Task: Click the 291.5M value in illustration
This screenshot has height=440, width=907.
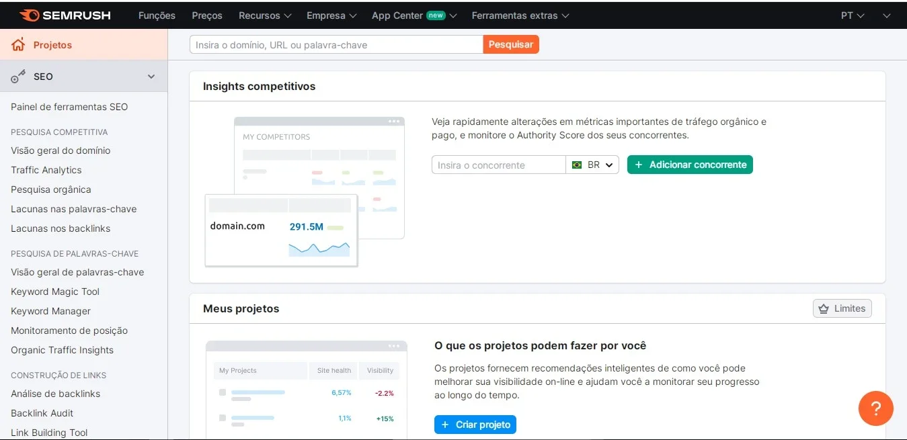Action: (307, 227)
